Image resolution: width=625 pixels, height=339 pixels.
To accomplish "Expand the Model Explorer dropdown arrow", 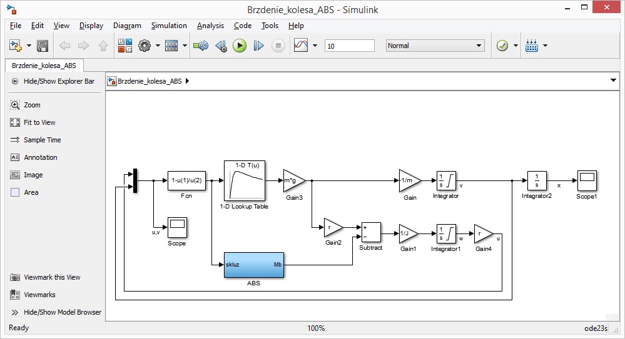I will pos(185,46).
